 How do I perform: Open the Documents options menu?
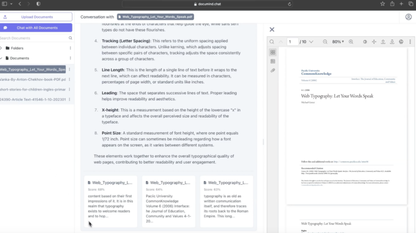[x=70, y=58]
